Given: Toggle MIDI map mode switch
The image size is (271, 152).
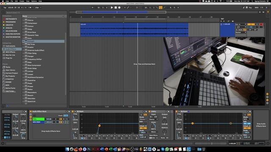Looking at the screenshot, I should click(x=257, y=8).
